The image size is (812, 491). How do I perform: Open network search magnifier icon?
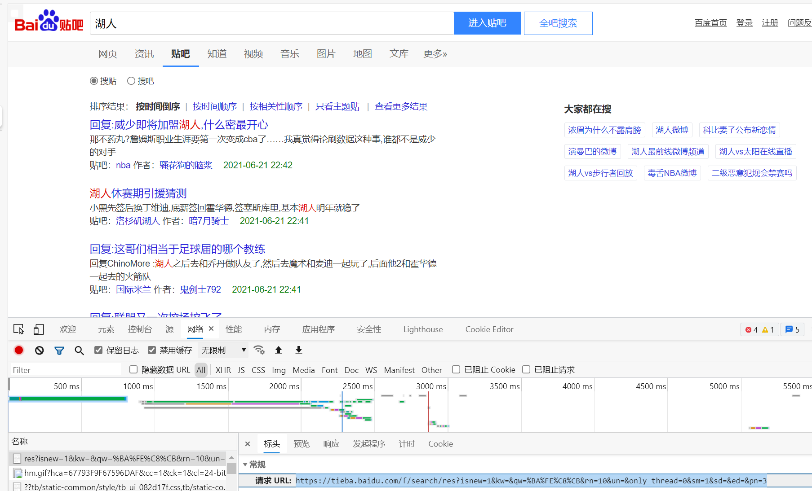tap(79, 350)
